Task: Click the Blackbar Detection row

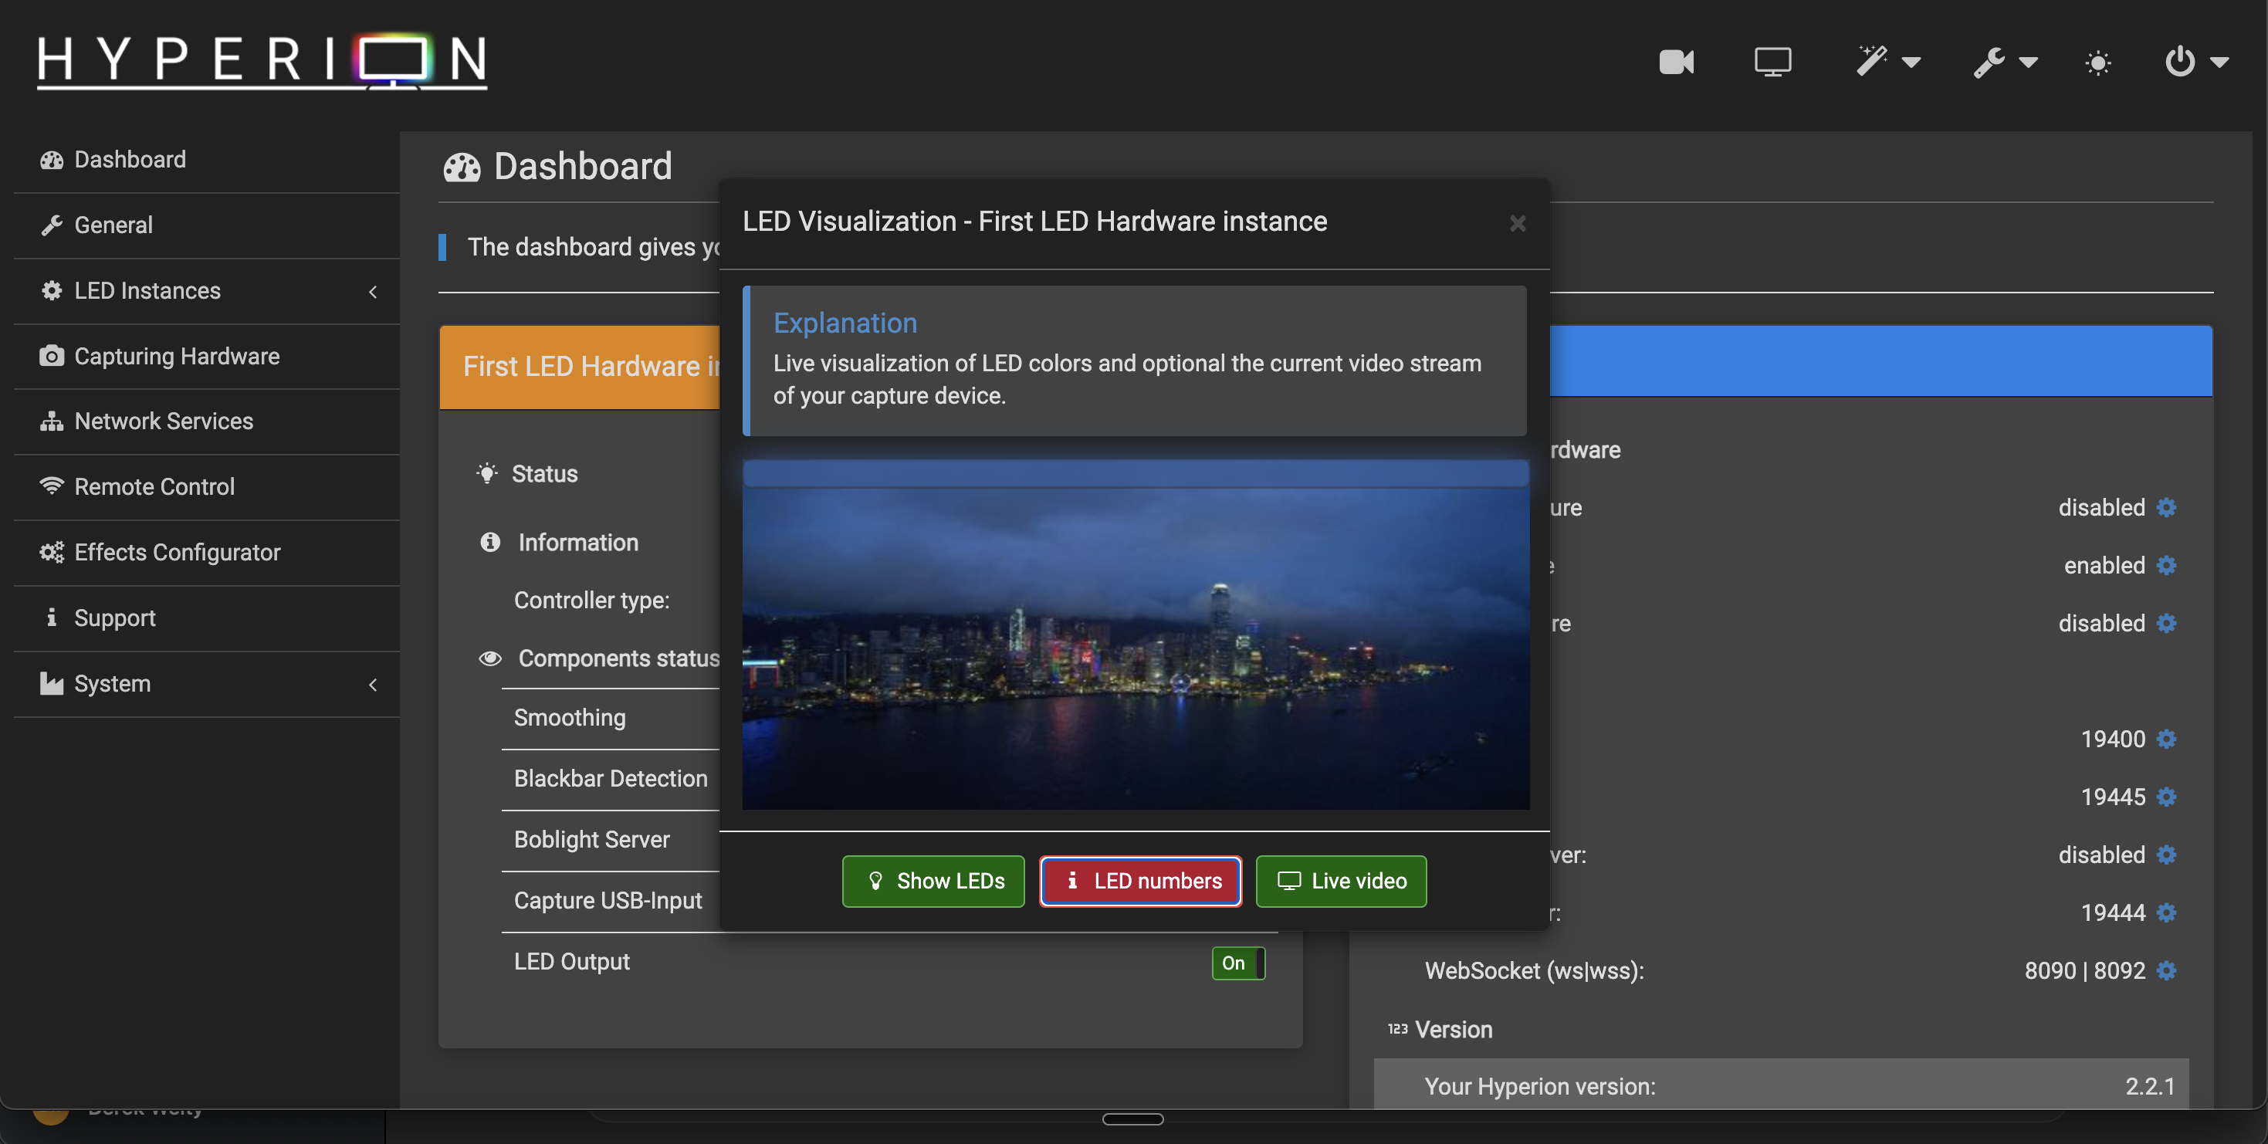Action: point(610,779)
